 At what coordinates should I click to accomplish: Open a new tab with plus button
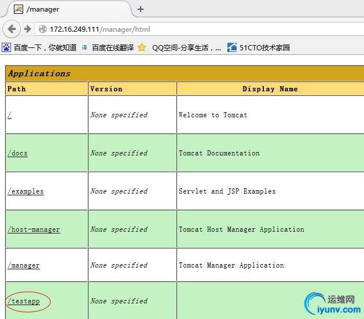pyautogui.click(x=141, y=9)
